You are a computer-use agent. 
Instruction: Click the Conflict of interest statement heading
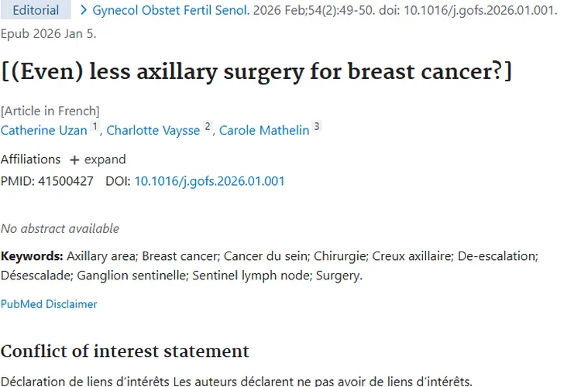125,351
